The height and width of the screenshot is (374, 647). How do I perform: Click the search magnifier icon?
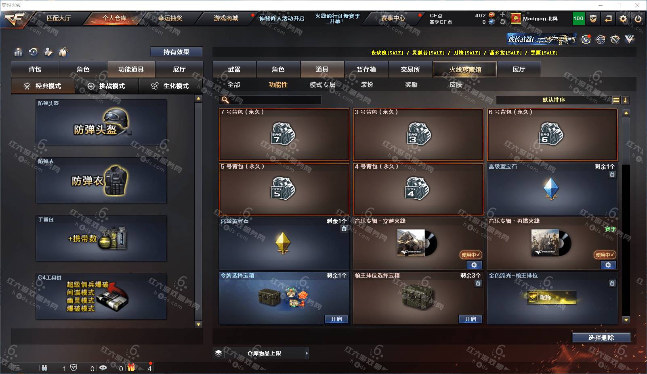coord(225,100)
